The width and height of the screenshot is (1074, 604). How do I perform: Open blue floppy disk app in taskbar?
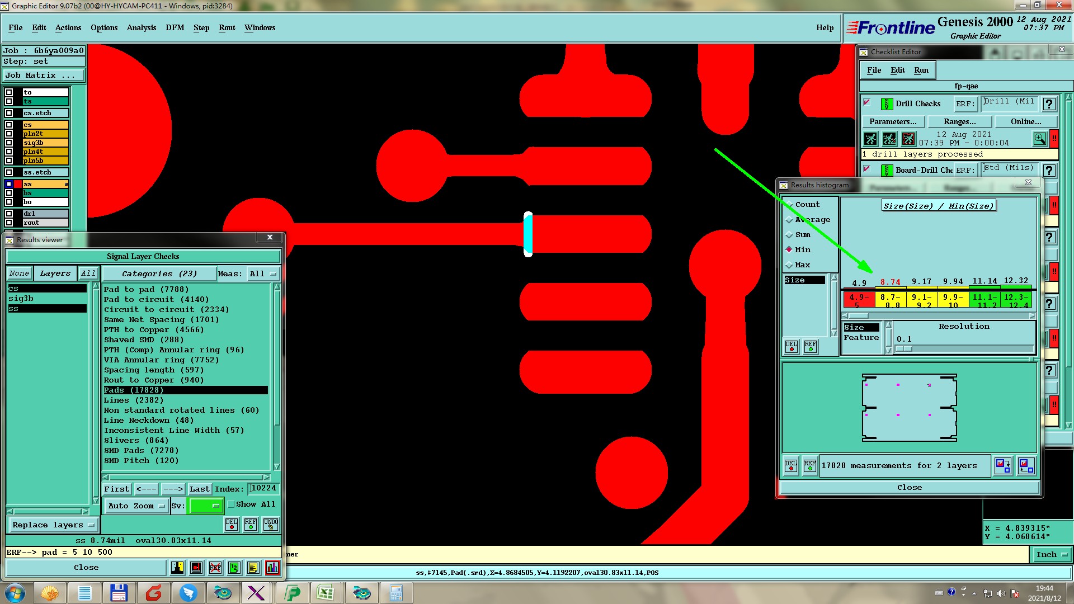(119, 593)
